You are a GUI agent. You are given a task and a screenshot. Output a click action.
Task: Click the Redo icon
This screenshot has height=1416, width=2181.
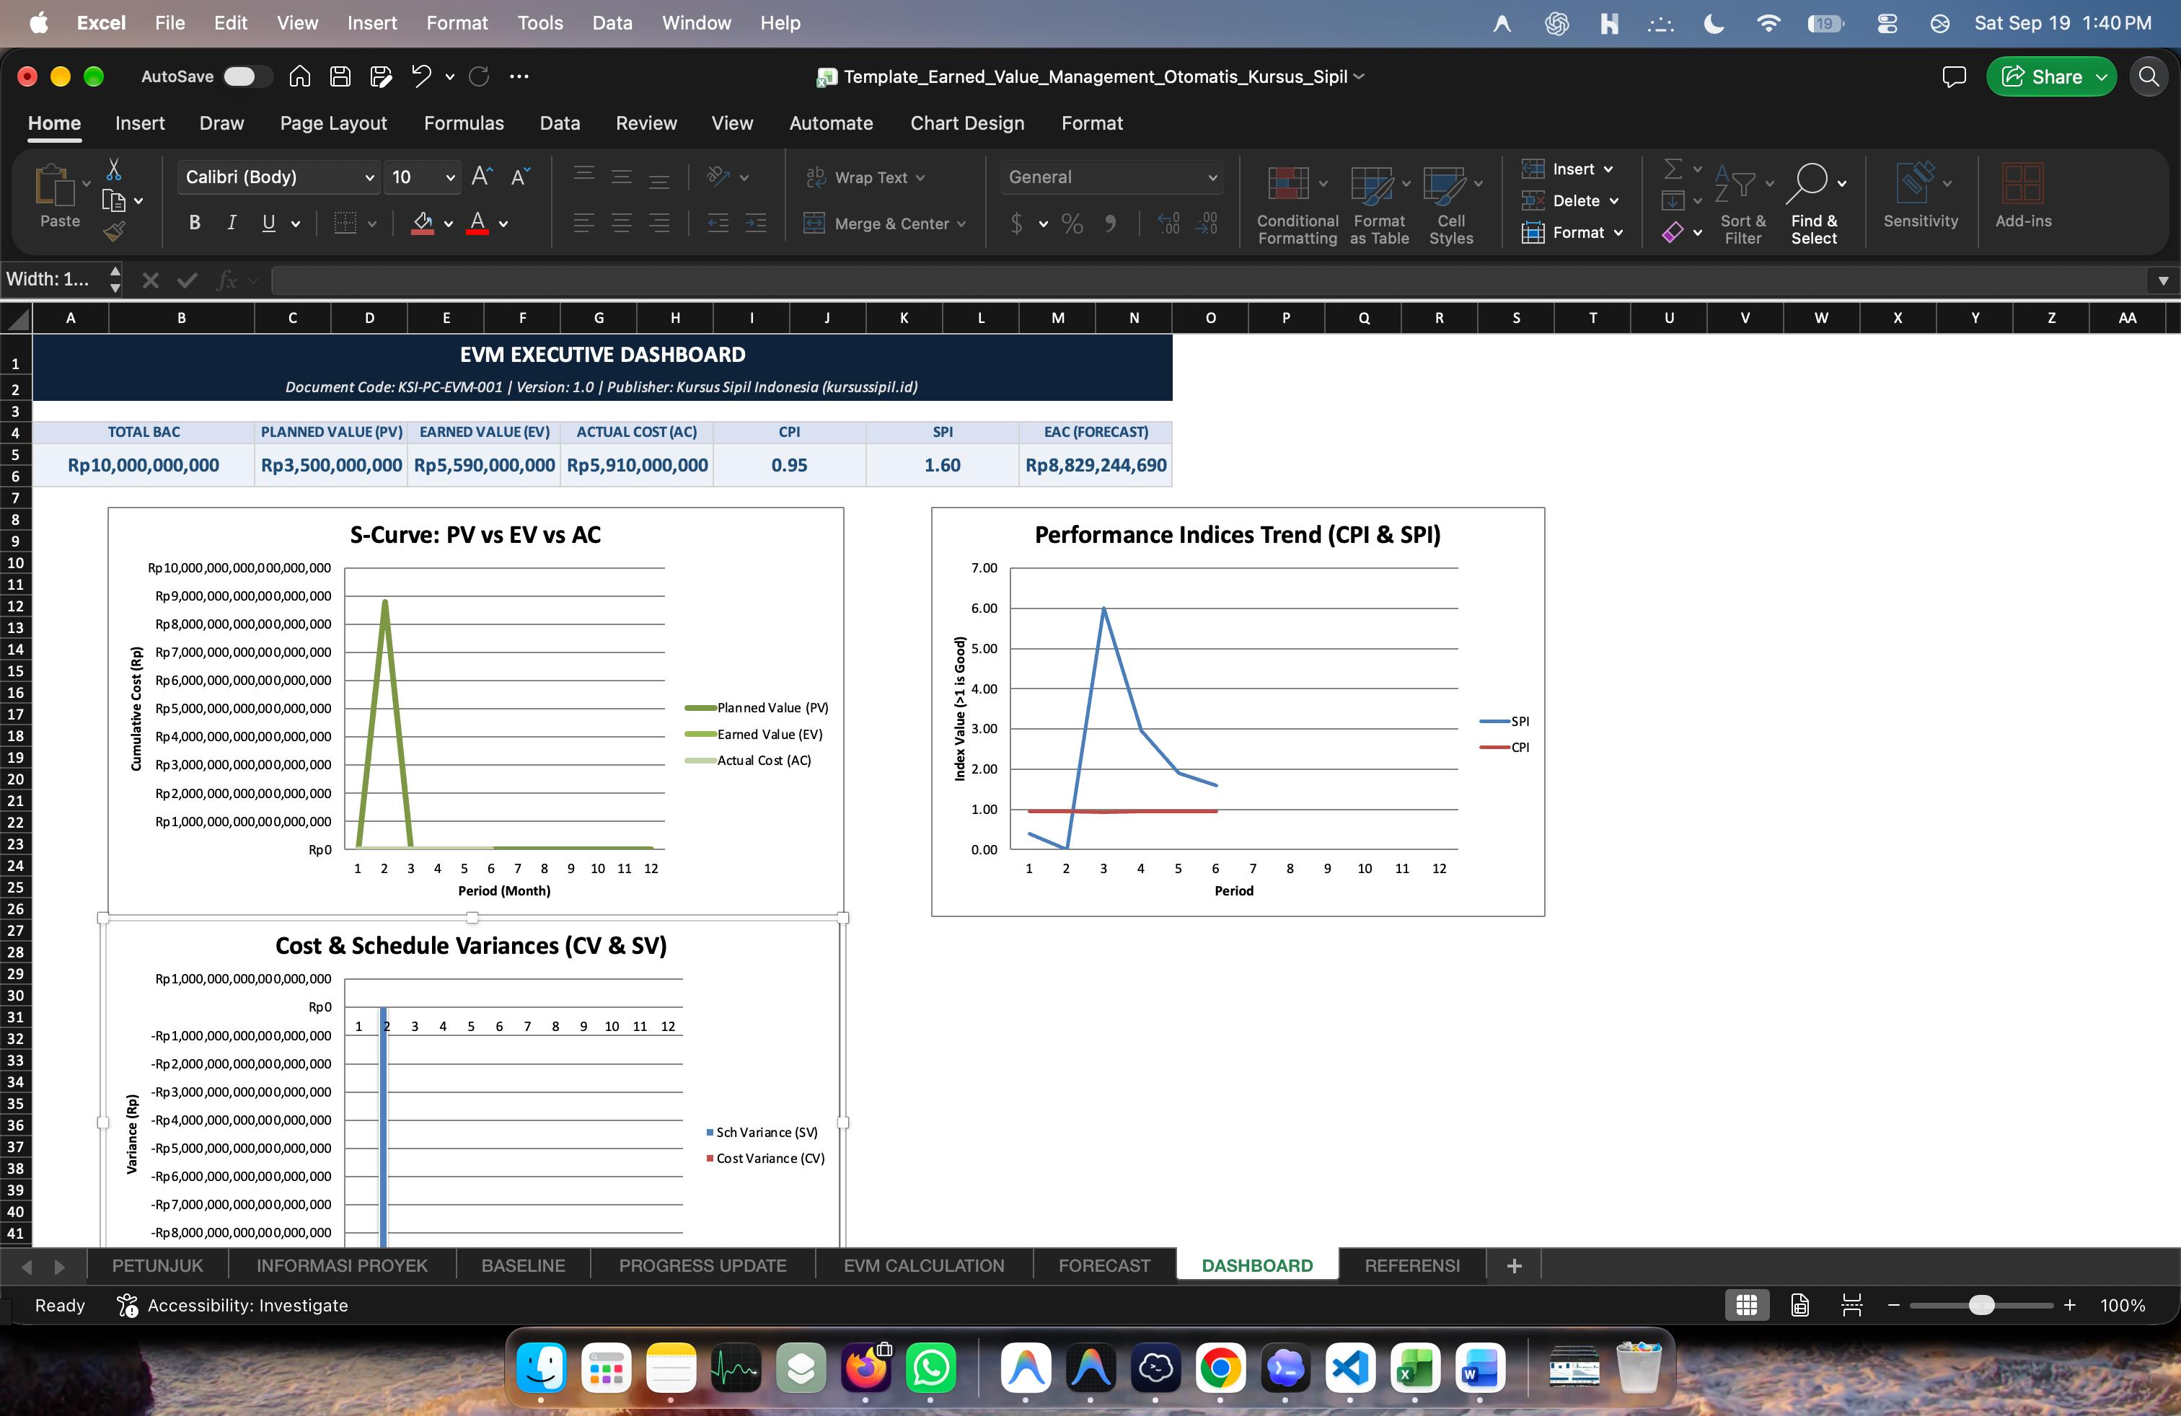pyautogui.click(x=480, y=77)
